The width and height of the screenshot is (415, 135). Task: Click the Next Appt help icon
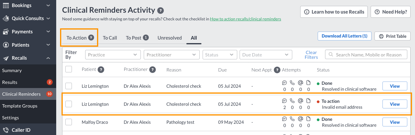(x=277, y=70)
